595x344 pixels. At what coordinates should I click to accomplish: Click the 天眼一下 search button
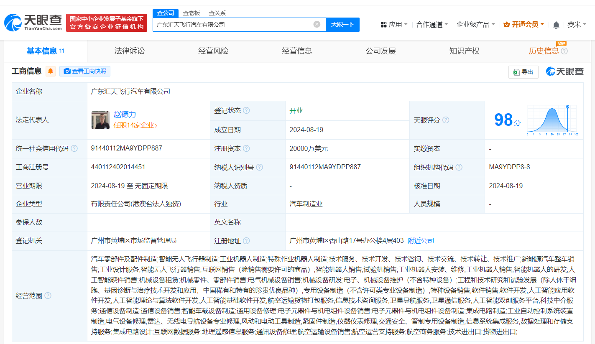[x=342, y=24]
